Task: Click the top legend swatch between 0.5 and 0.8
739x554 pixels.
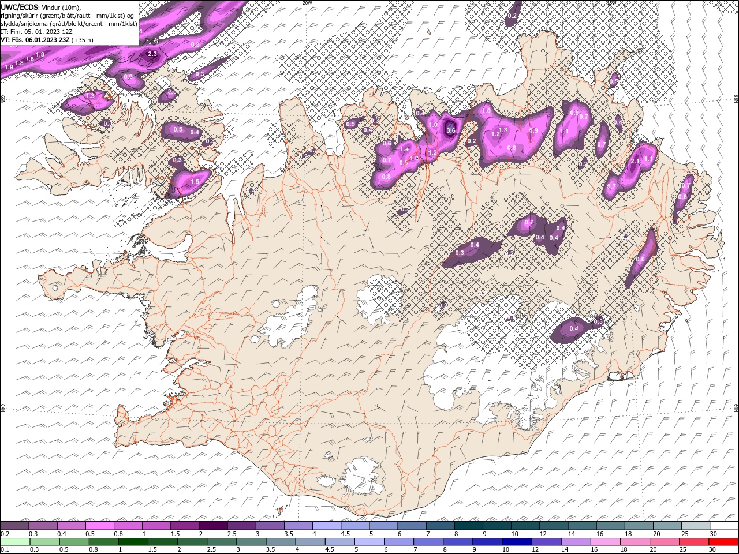Action: pyautogui.click(x=99, y=525)
